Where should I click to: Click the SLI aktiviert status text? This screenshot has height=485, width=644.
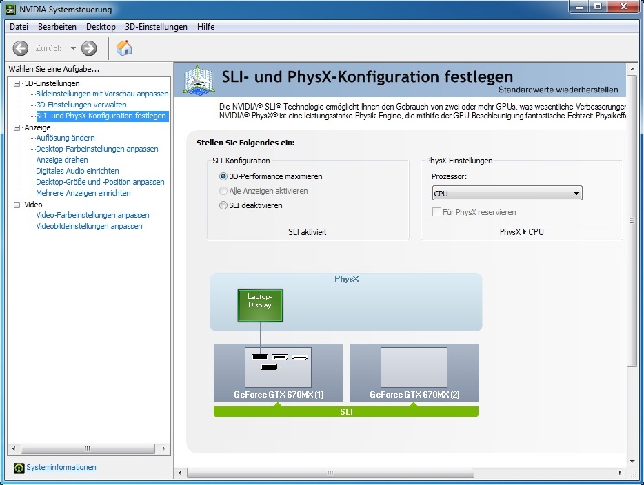click(x=308, y=232)
